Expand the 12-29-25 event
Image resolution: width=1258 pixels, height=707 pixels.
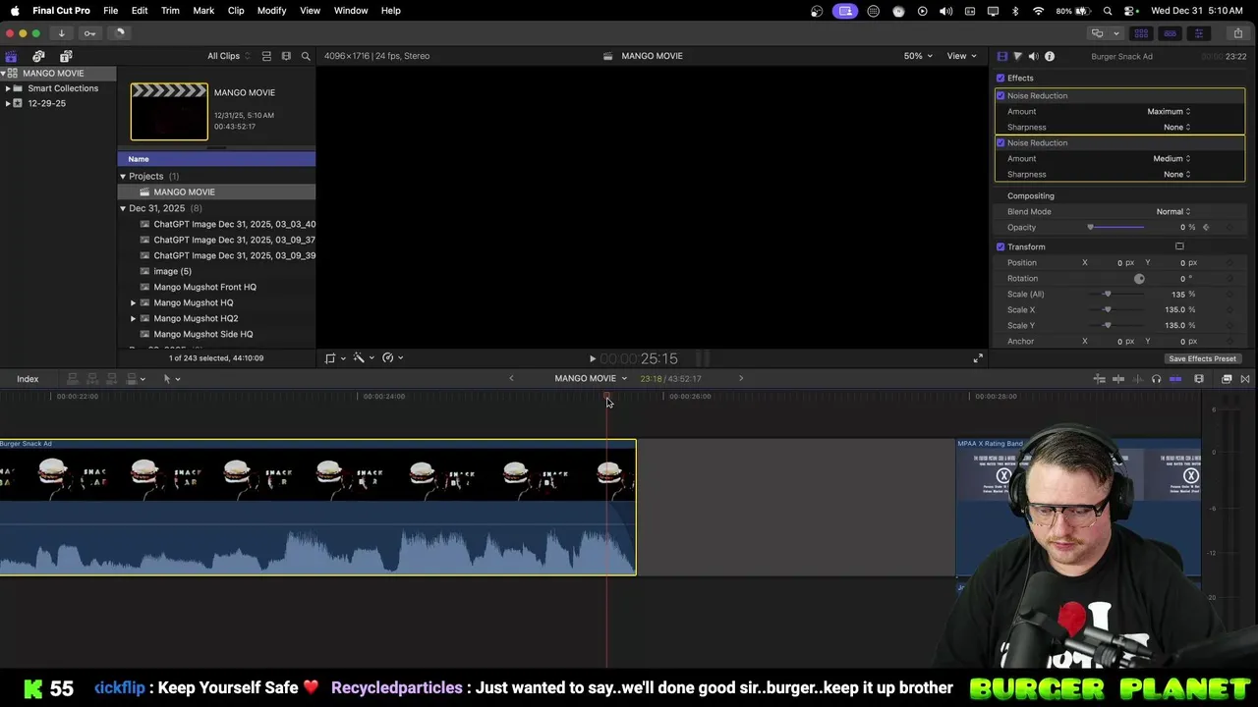pos(8,103)
